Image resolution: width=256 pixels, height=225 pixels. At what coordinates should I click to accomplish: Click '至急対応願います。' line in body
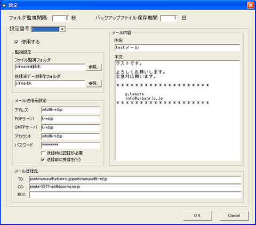[x=136, y=77]
